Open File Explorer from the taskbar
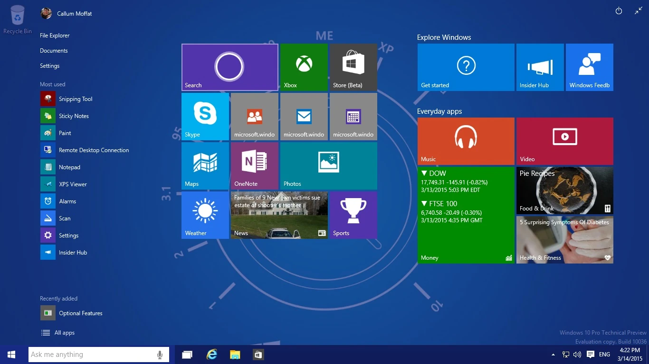The image size is (649, 364). tap(235, 355)
